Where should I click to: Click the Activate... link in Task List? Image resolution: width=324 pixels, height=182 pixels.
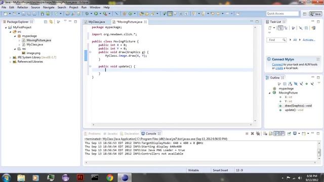309,40
